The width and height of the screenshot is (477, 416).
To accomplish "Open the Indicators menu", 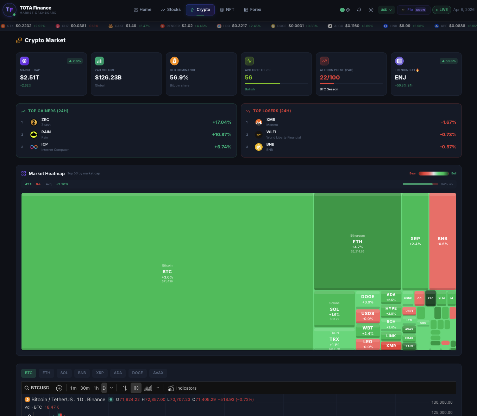I will pos(182,388).
